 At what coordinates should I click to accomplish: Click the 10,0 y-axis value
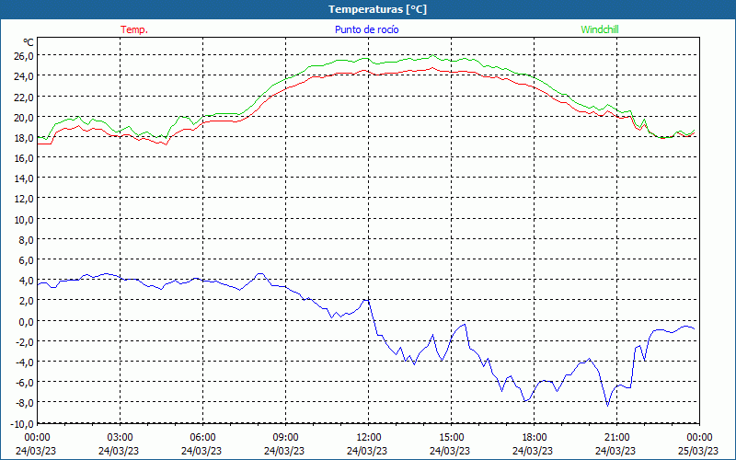point(24,219)
